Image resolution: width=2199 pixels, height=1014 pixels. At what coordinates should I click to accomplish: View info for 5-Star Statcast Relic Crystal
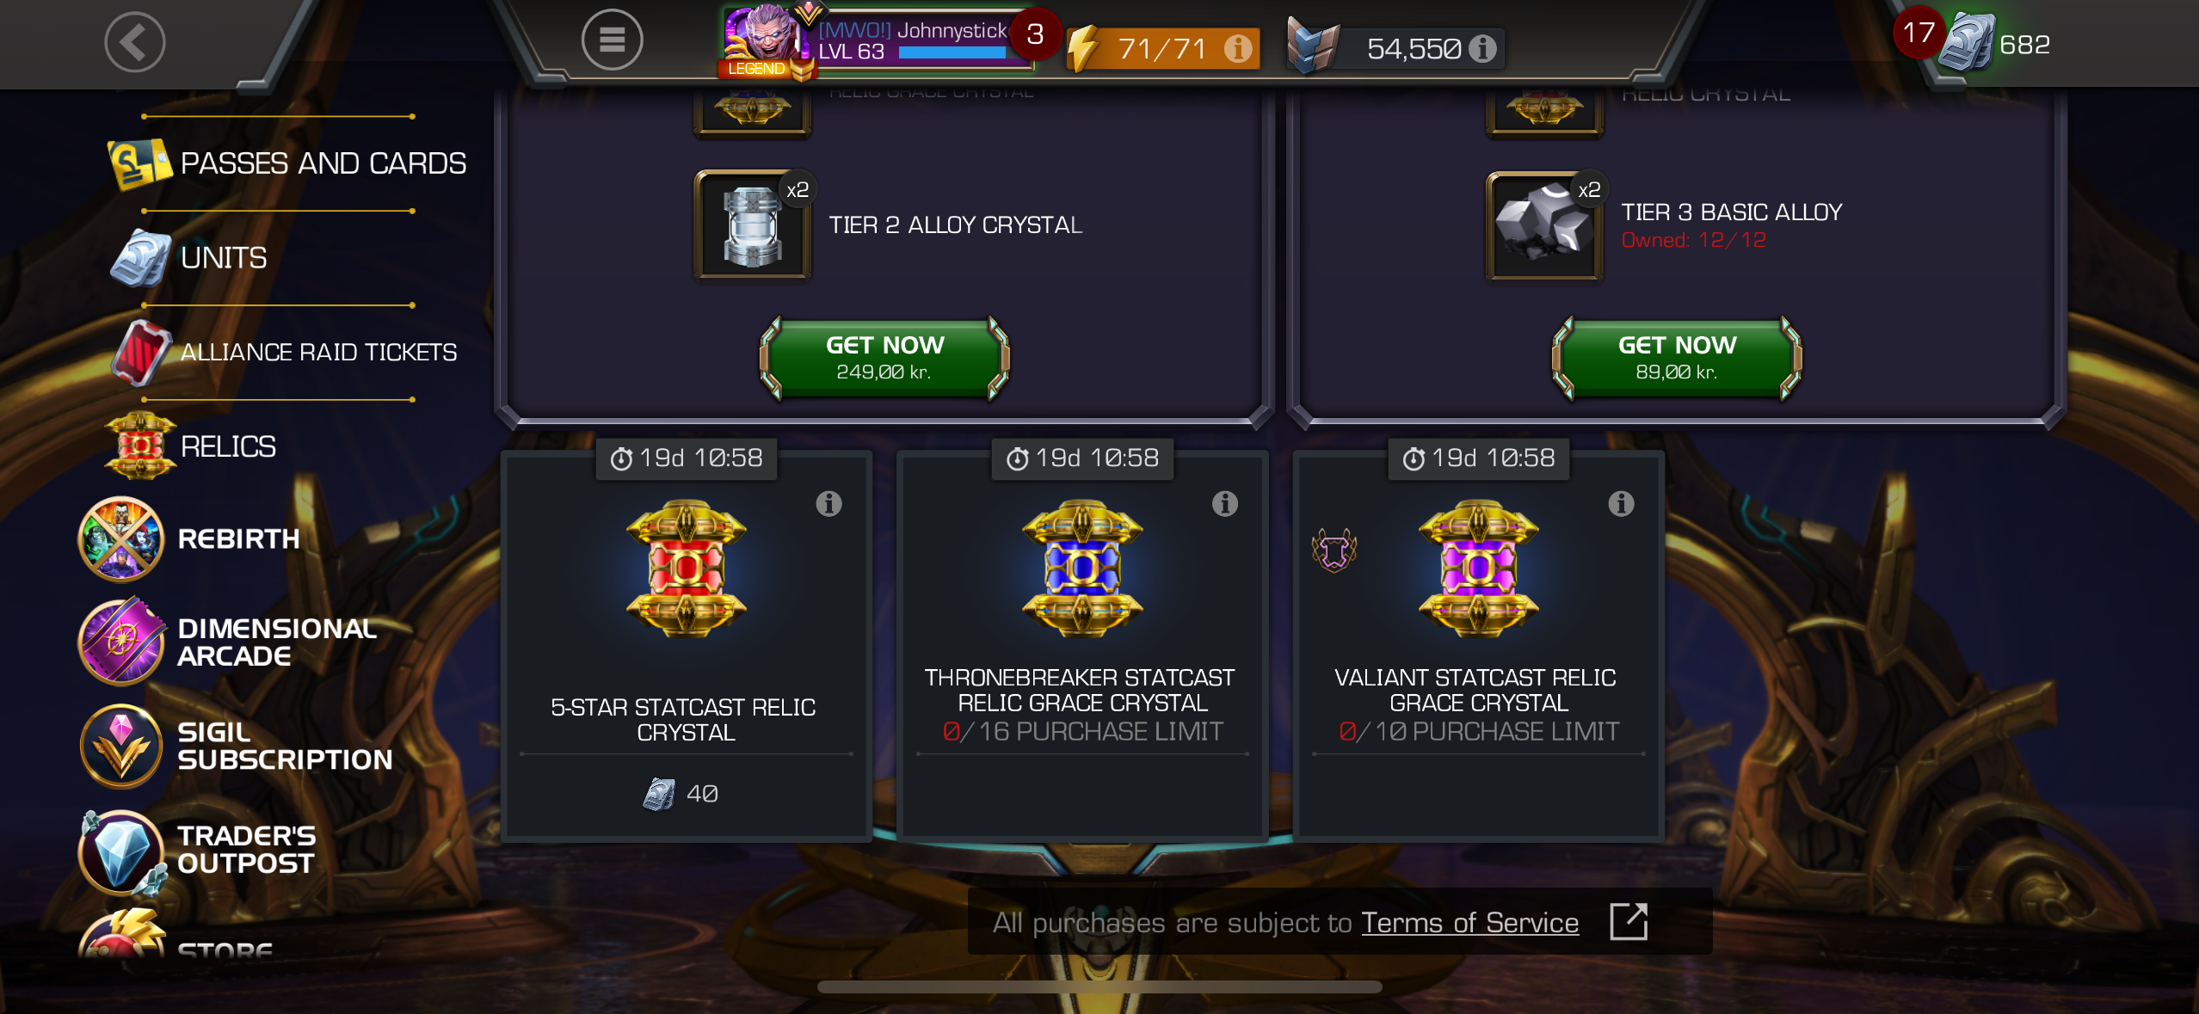(x=828, y=504)
